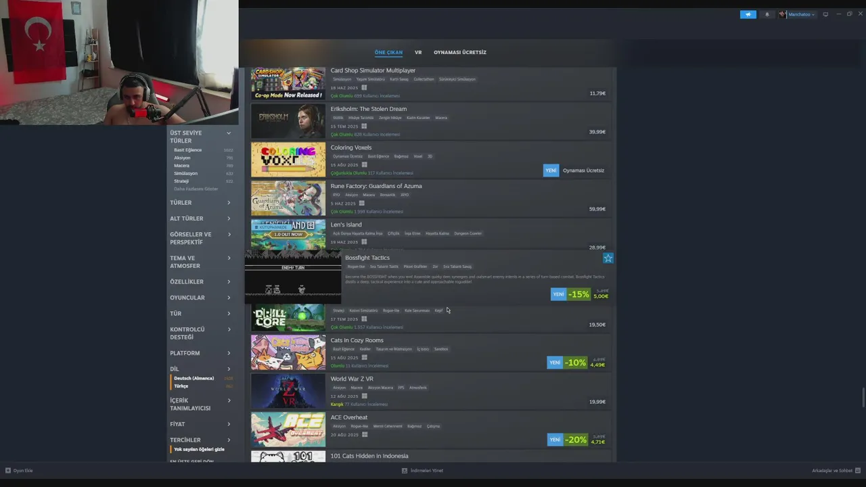The image size is (866, 487).
Task: Open 101 Cats Hidden in Indonesia title
Action: 369,456
